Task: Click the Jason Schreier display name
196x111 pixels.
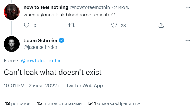Action: pyautogui.click(x=41, y=41)
